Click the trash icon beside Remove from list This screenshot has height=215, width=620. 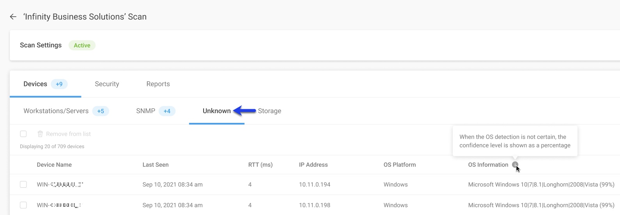coord(40,134)
